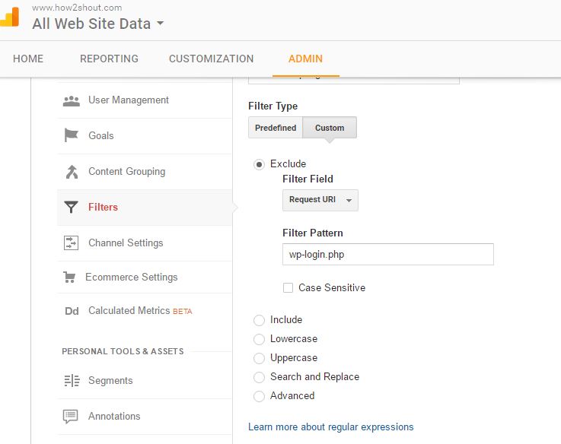Open the HOME tab
Image resolution: width=561 pixels, height=444 pixels.
28,59
